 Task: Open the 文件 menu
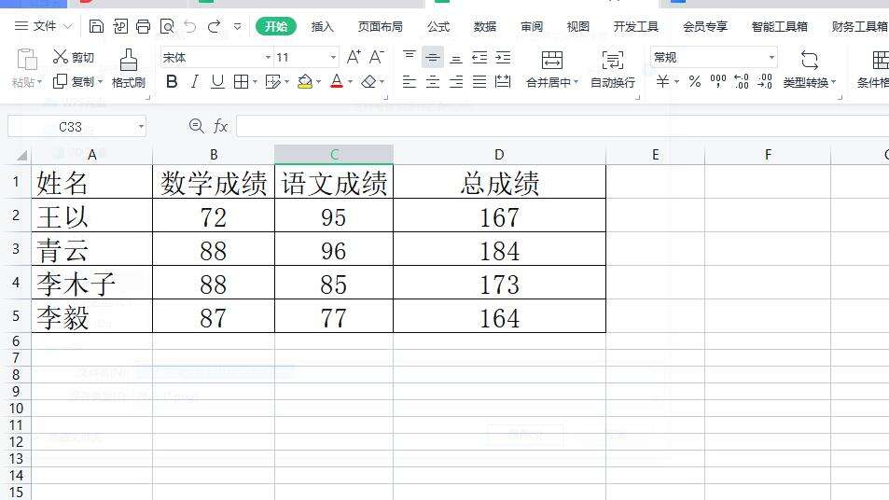click(44, 26)
